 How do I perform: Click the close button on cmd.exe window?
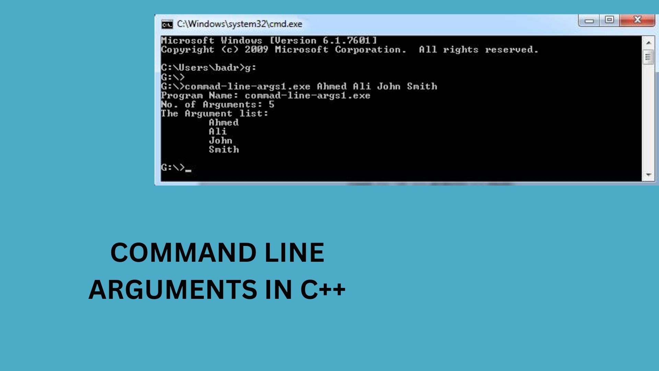coord(637,20)
